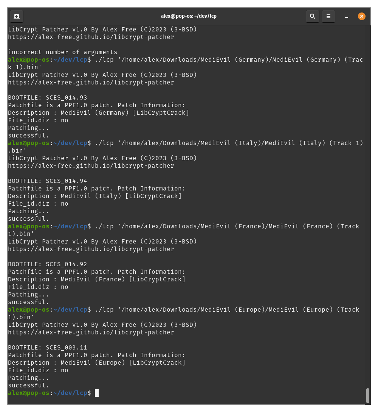
Task: Click the URL below the Italy command
Action: click(91, 166)
